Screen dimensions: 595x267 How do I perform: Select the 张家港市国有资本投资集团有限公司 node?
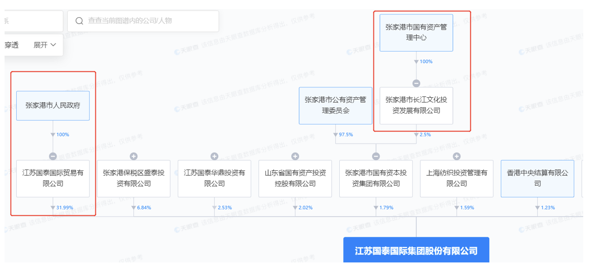point(376,178)
